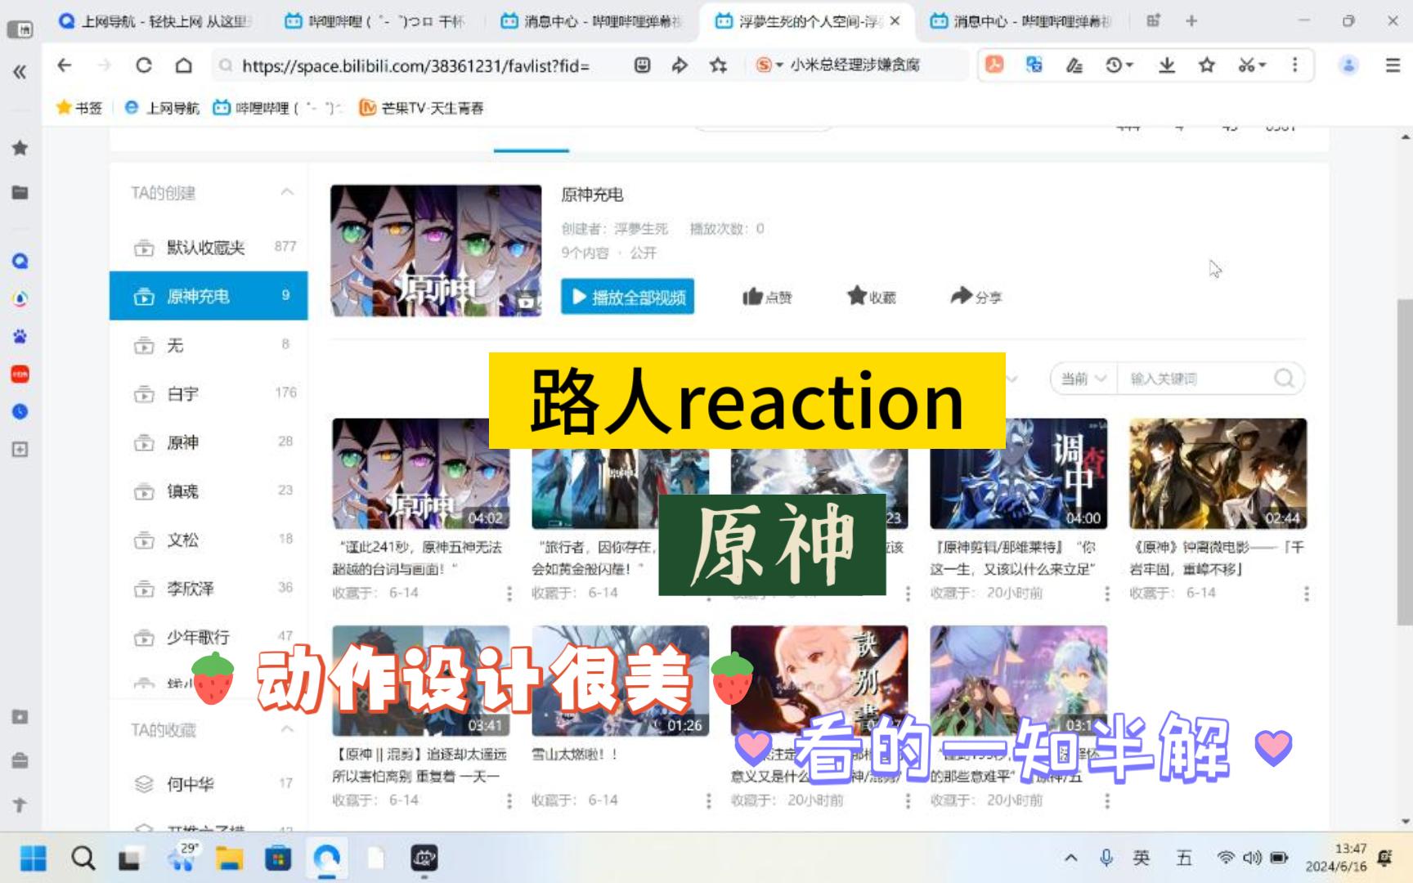Click the page vertical scrollbar thumb

(x=1405, y=462)
